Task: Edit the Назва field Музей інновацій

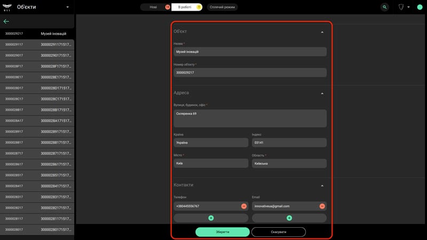Action: point(250,52)
